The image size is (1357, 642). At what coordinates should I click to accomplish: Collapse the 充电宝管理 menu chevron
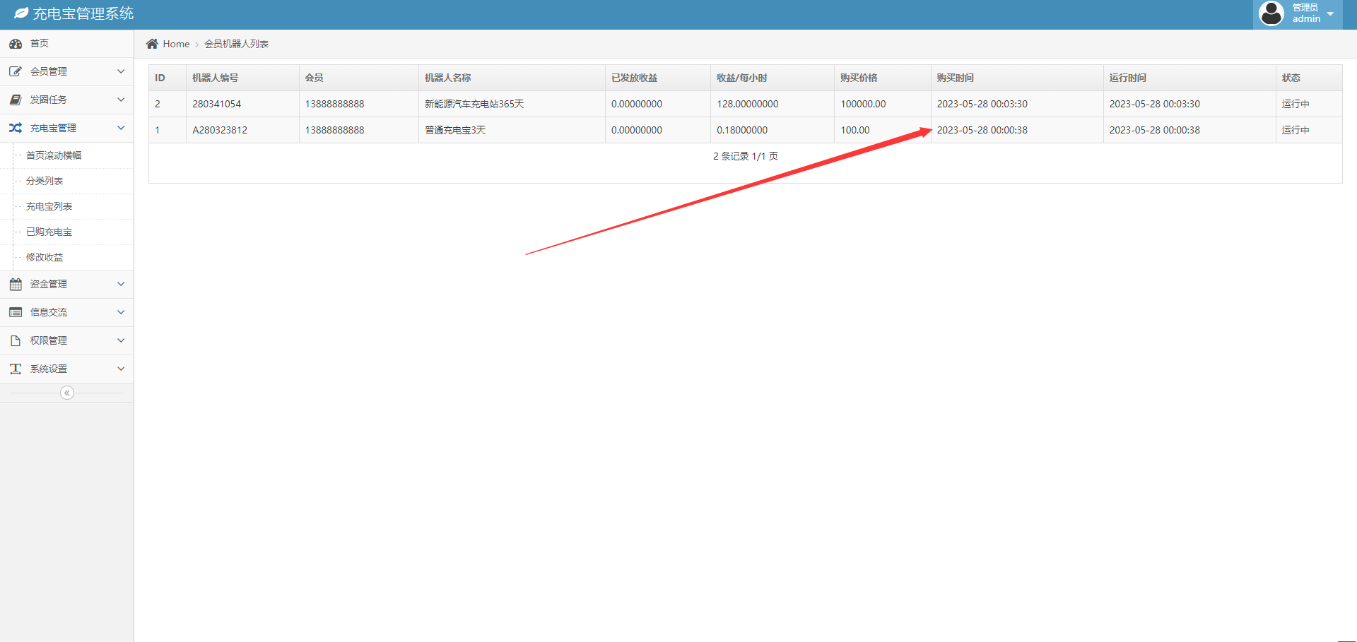pyautogui.click(x=121, y=128)
